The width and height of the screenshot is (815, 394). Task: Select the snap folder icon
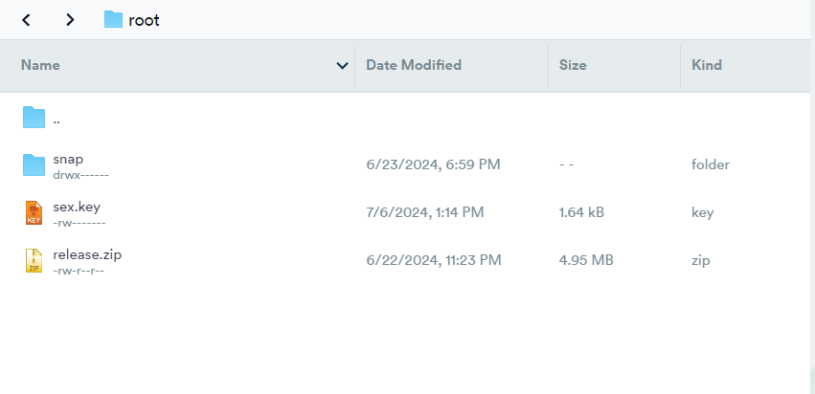(34, 165)
